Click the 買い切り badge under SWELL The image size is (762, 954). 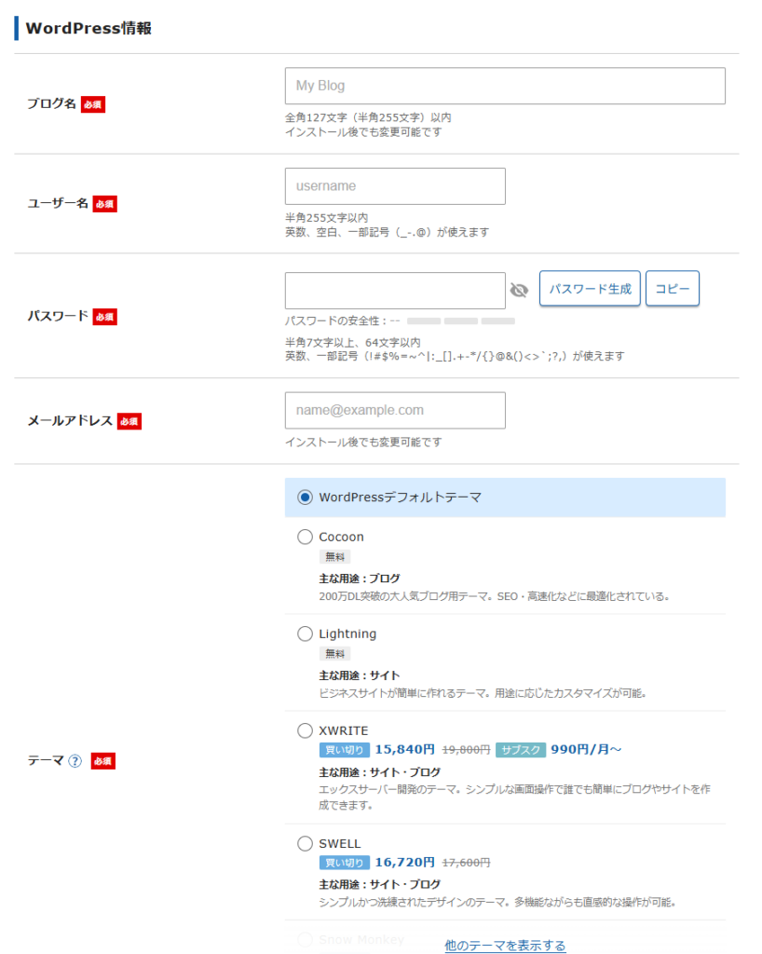345,863
